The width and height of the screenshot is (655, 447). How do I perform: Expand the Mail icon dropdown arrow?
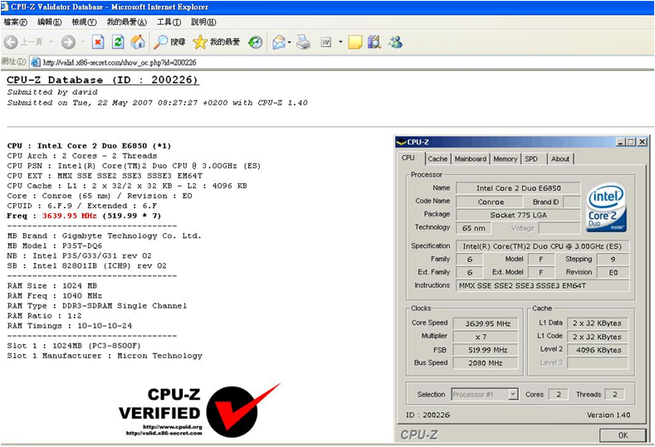point(290,42)
